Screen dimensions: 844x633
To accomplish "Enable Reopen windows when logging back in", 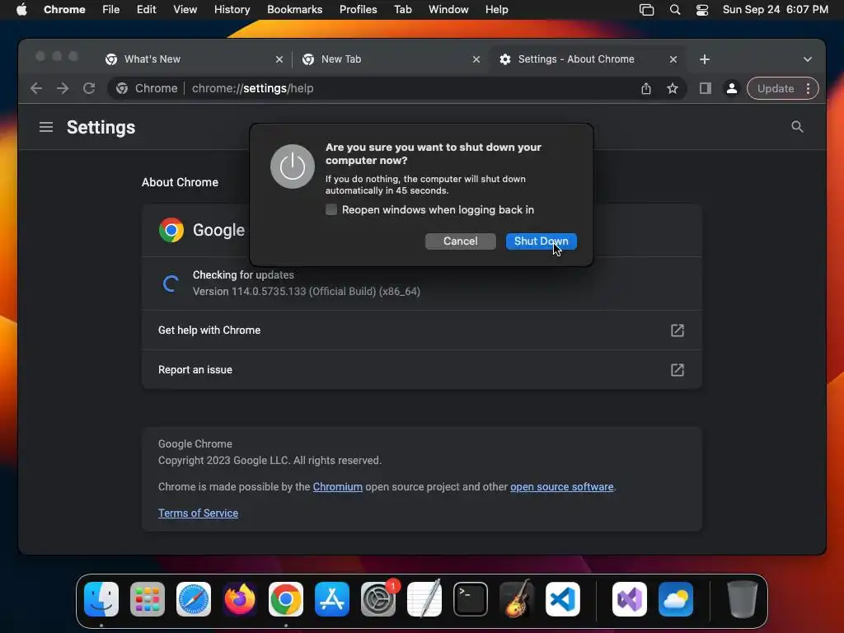I will [331, 209].
